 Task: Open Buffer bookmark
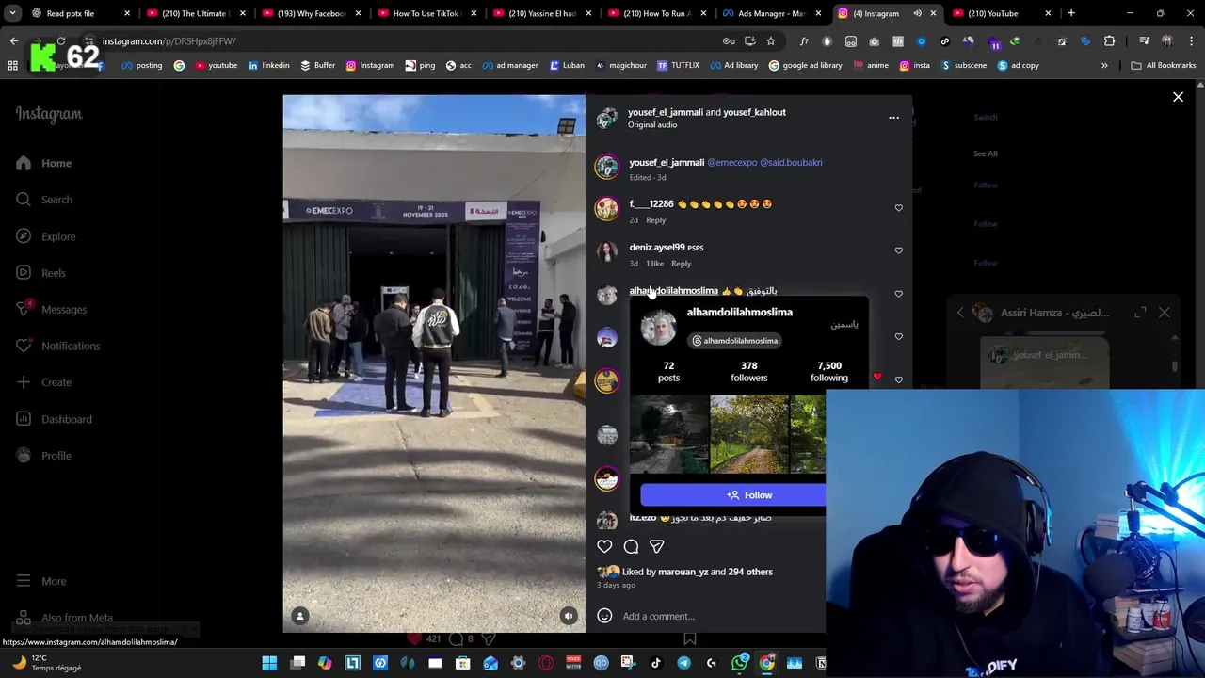coord(317,65)
